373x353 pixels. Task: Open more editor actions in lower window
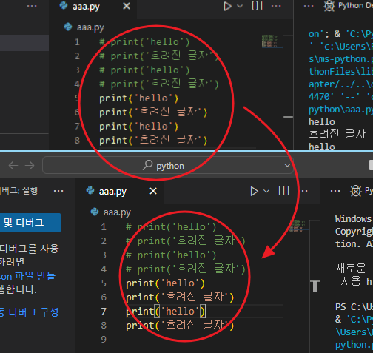coord(304,191)
